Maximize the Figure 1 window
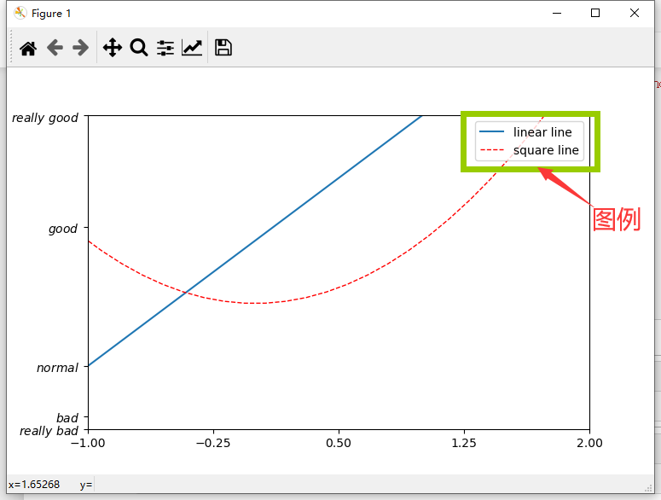 (595, 13)
